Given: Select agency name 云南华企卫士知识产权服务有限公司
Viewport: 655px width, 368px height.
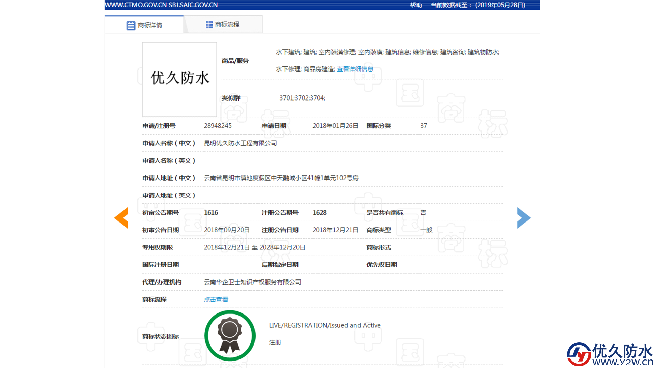Looking at the screenshot, I should click(252, 282).
